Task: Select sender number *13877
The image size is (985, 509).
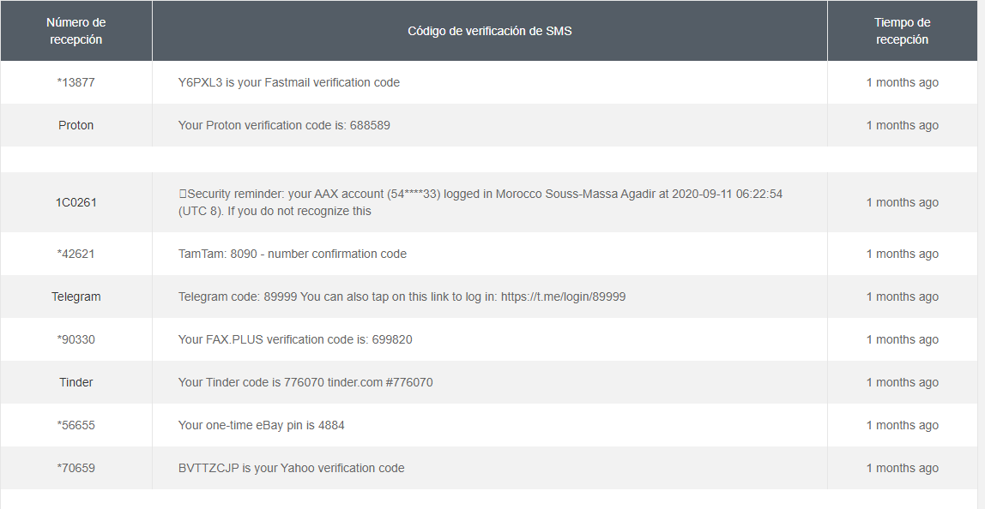Action: point(76,82)
